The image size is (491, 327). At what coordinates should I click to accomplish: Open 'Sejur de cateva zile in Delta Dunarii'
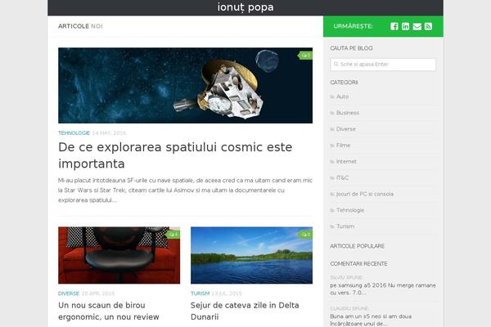pyautogui.click(x=245, y=311)
